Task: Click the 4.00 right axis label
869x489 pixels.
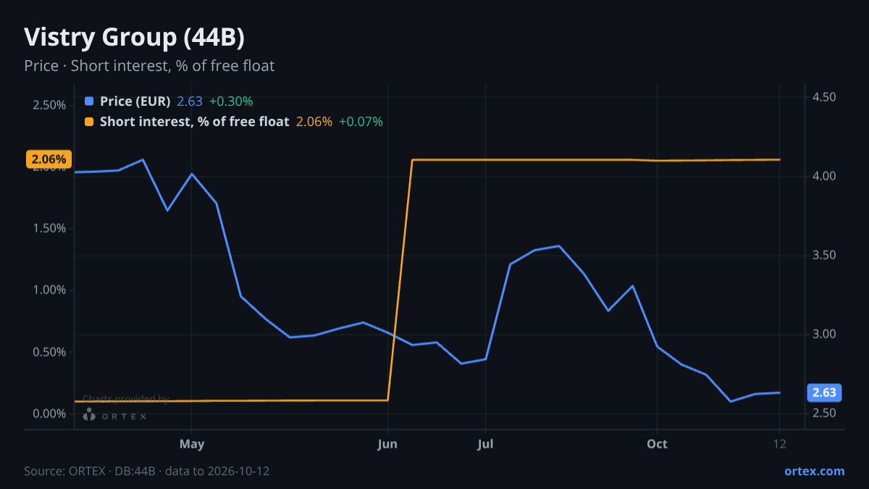Action: pos(824,176)
